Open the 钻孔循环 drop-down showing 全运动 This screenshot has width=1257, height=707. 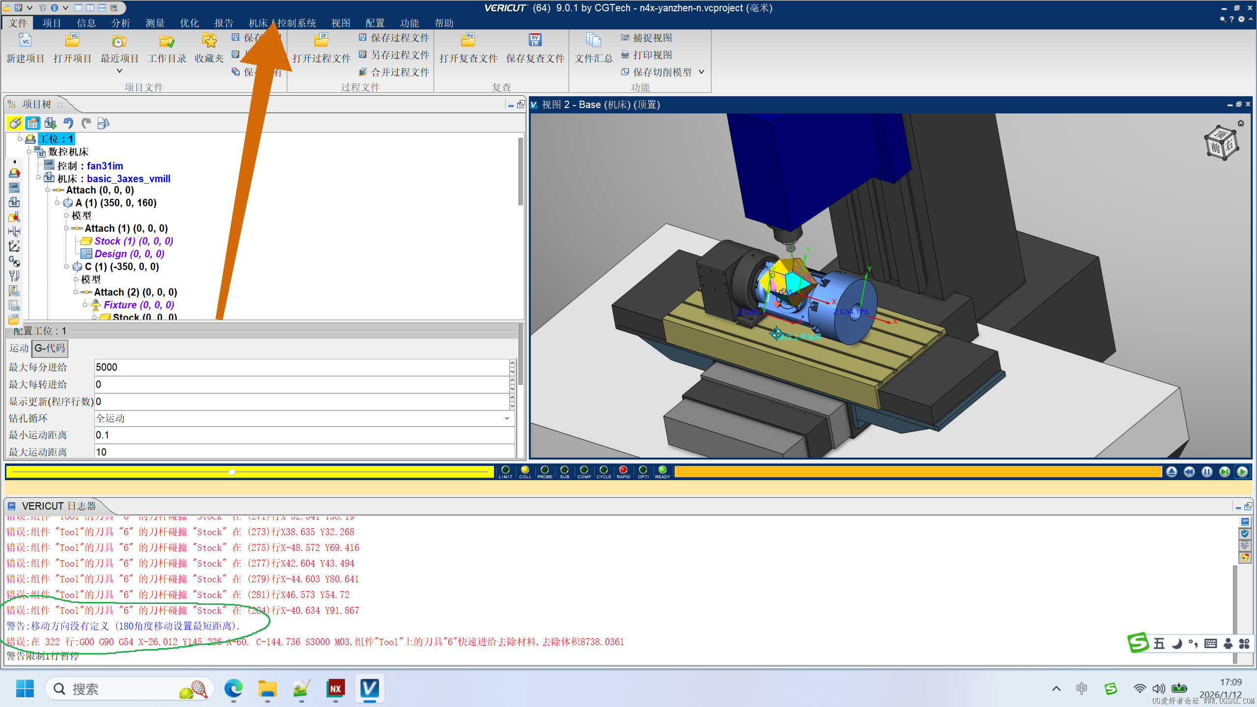(507, 418)
